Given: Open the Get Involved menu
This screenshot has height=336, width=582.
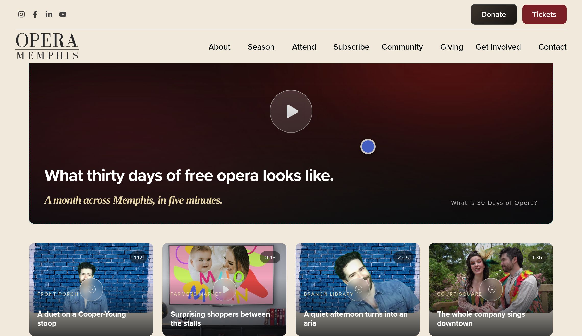Looking at the screenshot, I should [498, 47].
